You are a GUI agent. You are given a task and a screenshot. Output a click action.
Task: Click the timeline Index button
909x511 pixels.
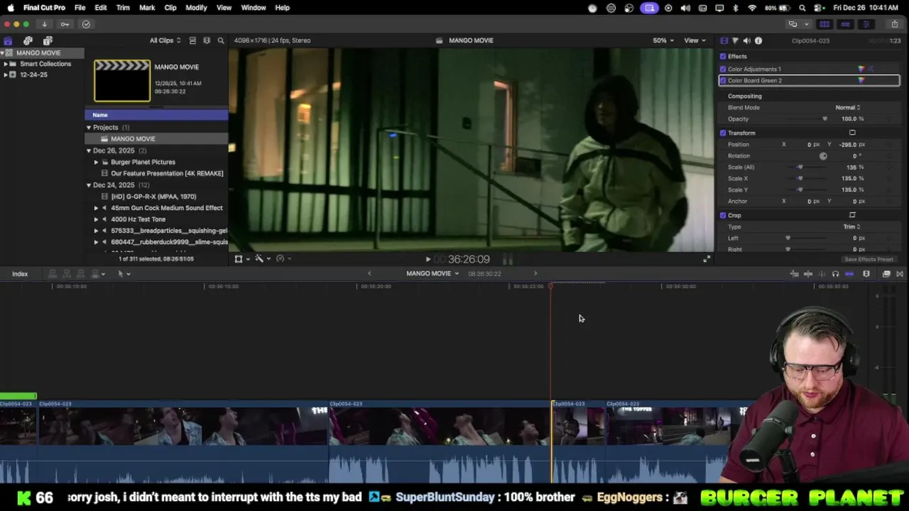tap(20, 274)
